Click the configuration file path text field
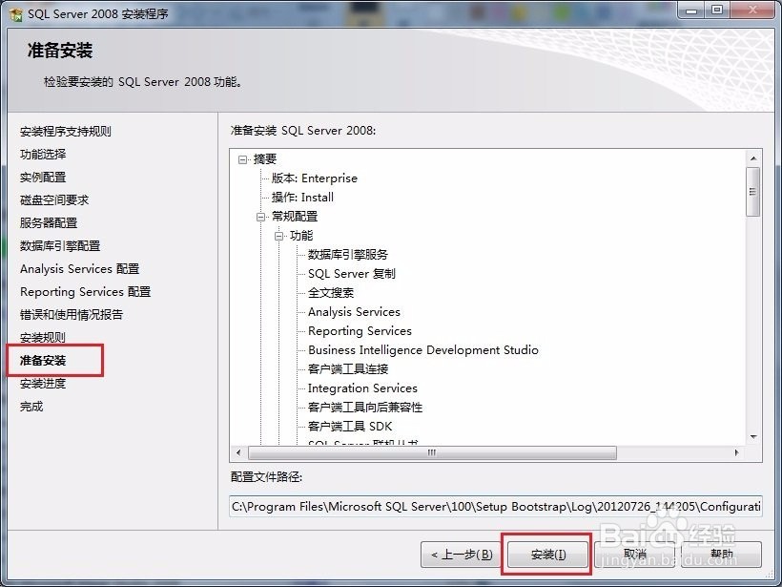 (x=496, y=506)
